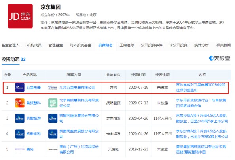Click the 投资时间 column header
The width and height of the screenshot is (235, 160).
click(x=138, y=75)
